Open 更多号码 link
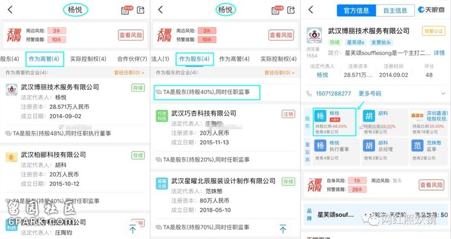 pyautogui.click(x=370, y=94)
